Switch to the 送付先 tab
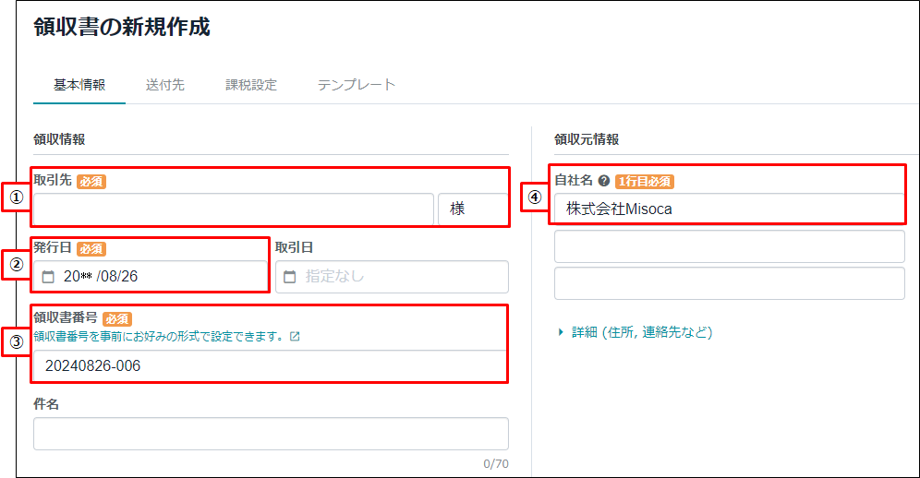 [164, 85]
